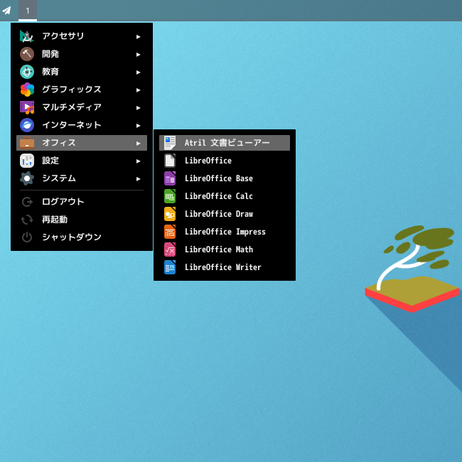The image size is (462, 462).
Task: Click the Atril document viewer icon
Action: 170,143
